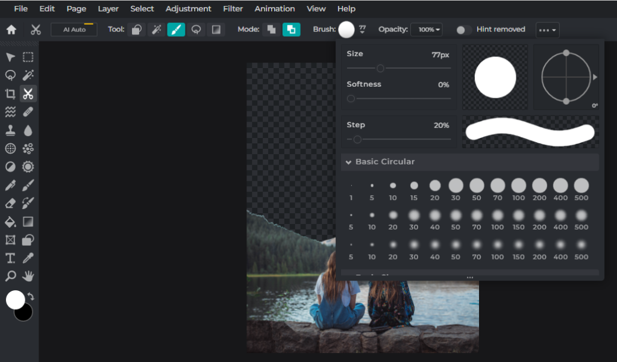Select the Clone Stamp tool
The width and height of the screenshot is (617, 362).
tap(10, 130)
